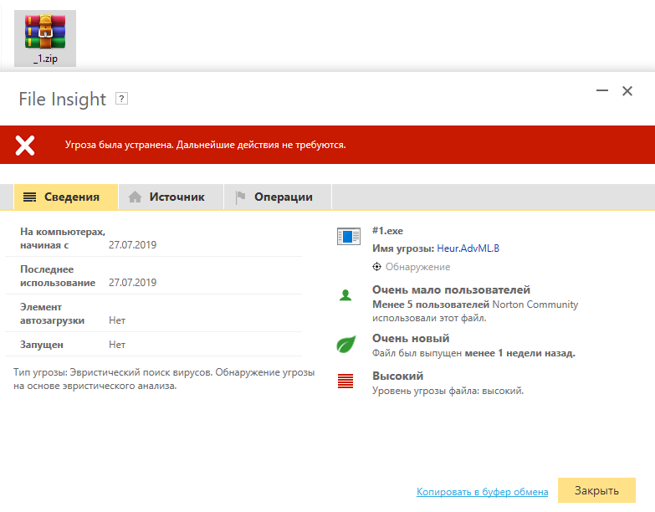
Task: Click the red bars threat level icon
Action: [345, 381]
